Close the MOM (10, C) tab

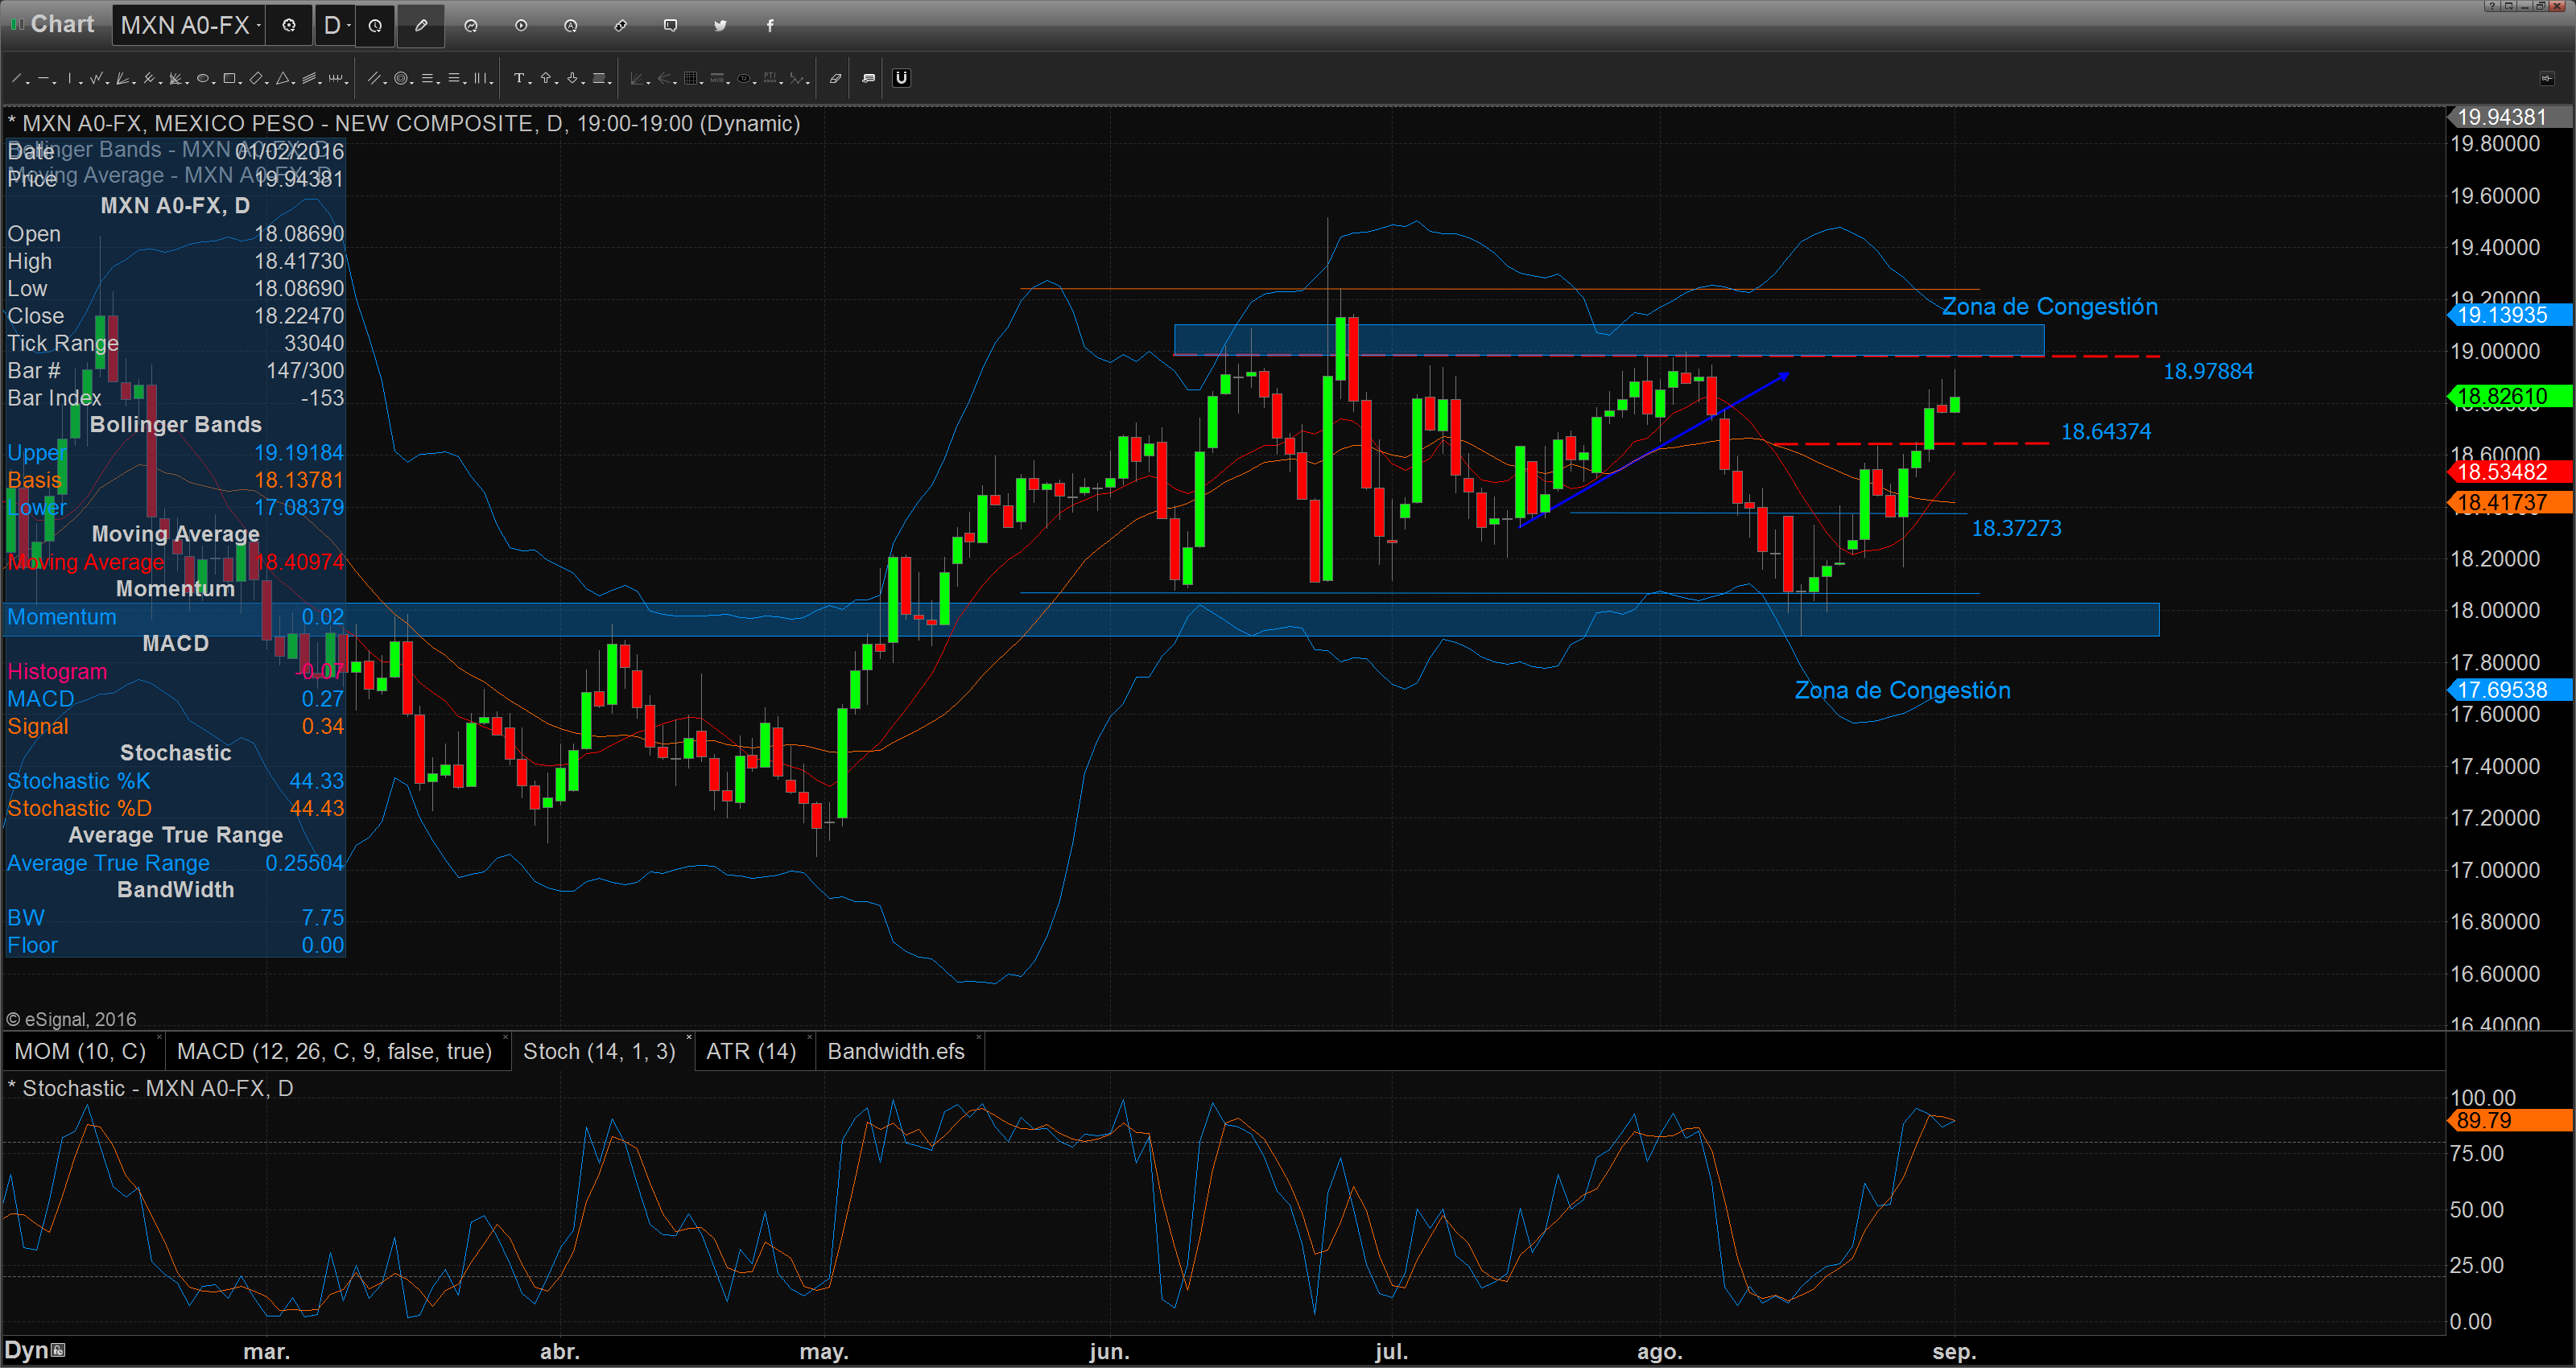(x=158, y=1037)
